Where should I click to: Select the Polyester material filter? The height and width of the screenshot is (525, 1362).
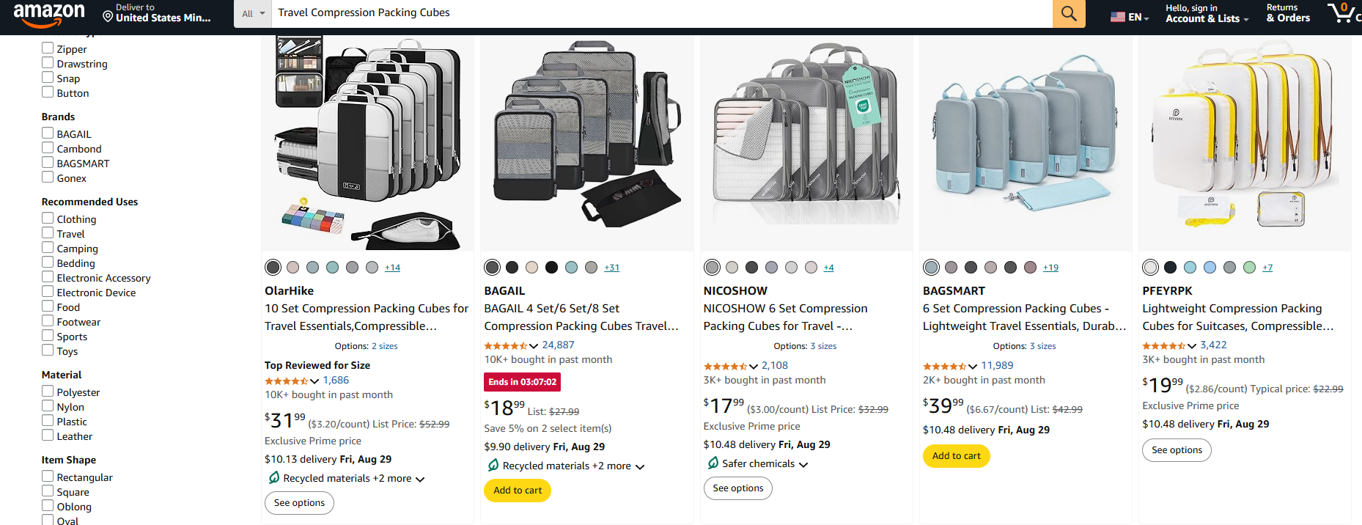(x=47, y=392)
